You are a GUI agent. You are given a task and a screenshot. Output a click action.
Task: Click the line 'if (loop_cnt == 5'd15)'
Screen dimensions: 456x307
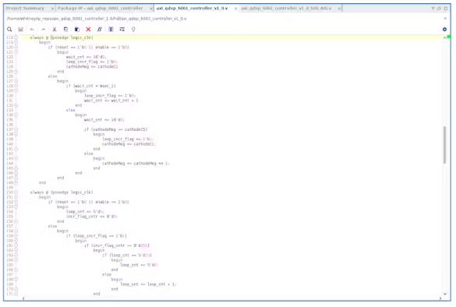point(127,256)
